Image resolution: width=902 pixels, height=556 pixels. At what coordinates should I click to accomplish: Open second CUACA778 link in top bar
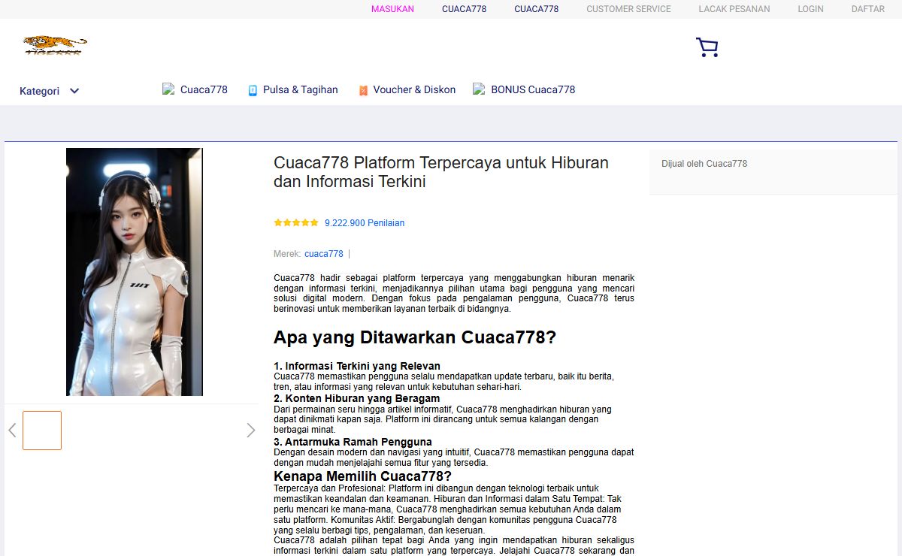coord(536,9)
